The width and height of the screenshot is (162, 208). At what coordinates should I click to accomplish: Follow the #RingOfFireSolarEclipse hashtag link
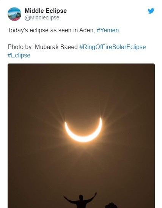click(x=112, y=47)
